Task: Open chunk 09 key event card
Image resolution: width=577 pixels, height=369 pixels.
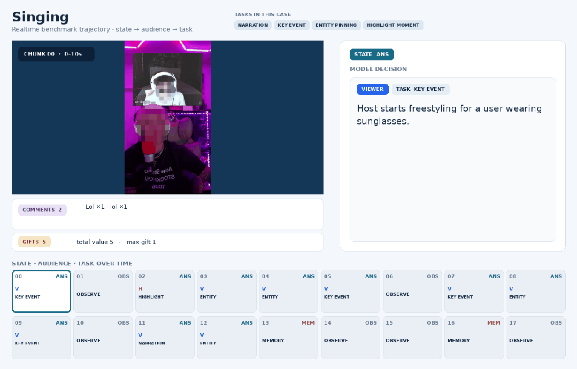Action: pyautogui.click(x=41, y=337)
